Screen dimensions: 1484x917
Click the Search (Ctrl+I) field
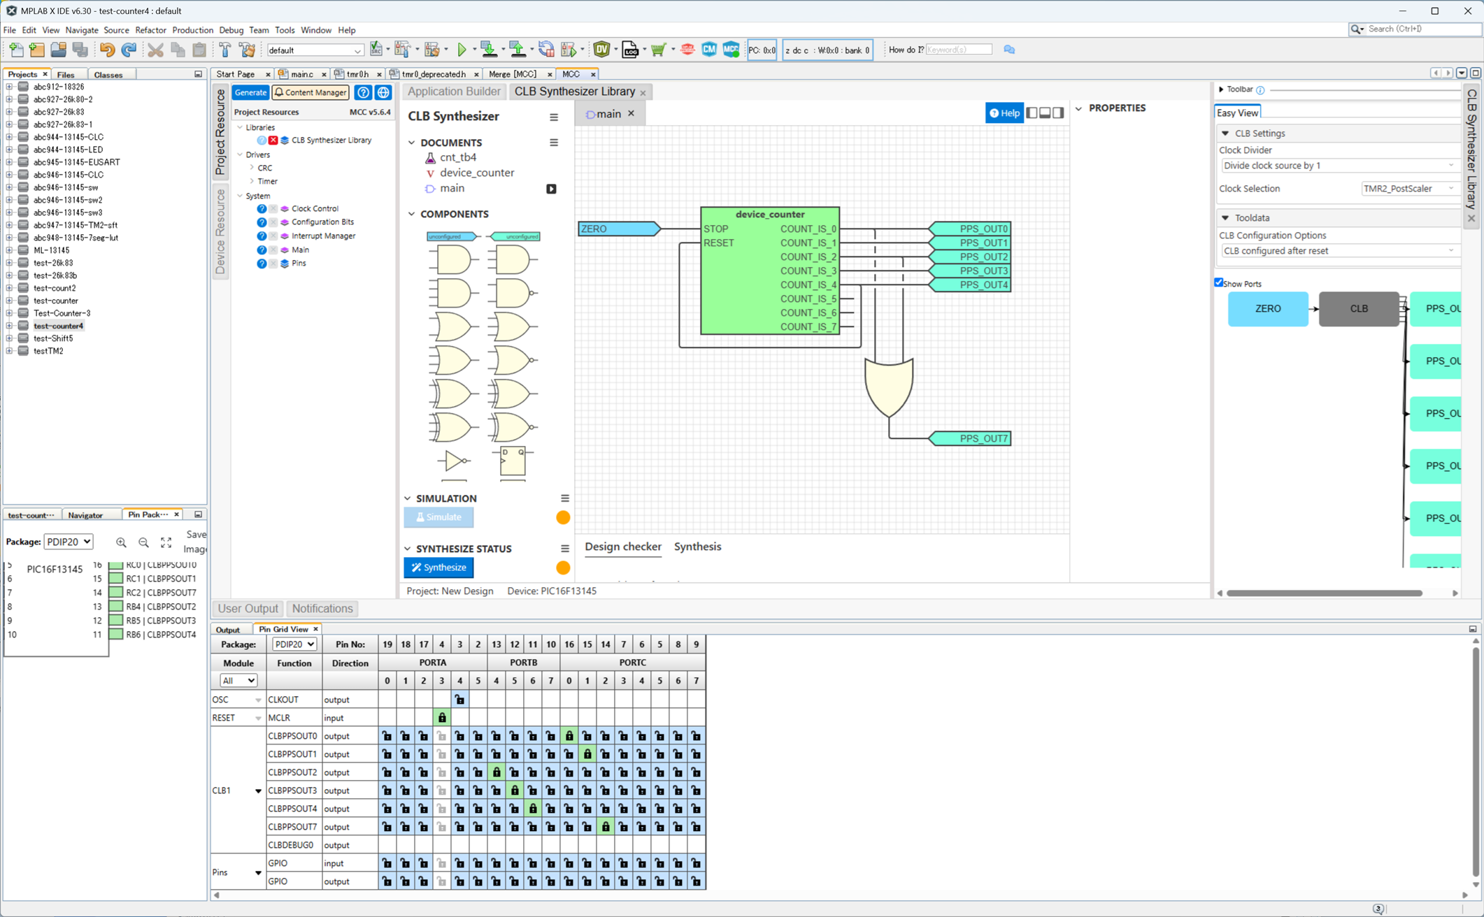1421,29
